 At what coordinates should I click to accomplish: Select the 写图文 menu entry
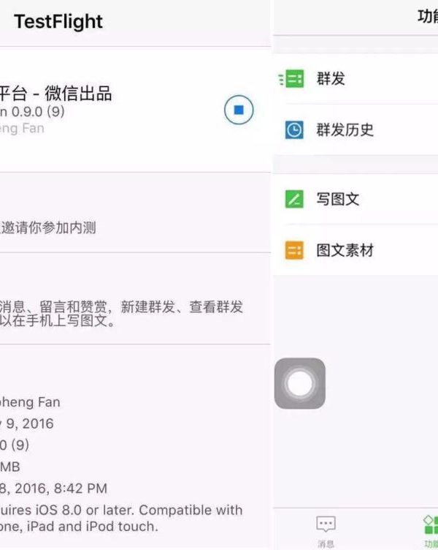337,199
